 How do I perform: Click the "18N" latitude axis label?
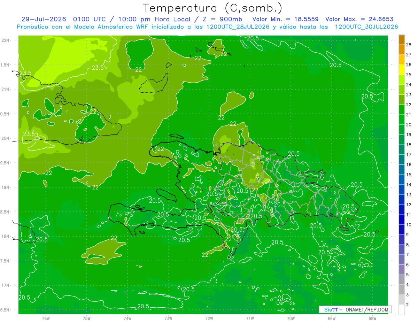tap(5, 236)
